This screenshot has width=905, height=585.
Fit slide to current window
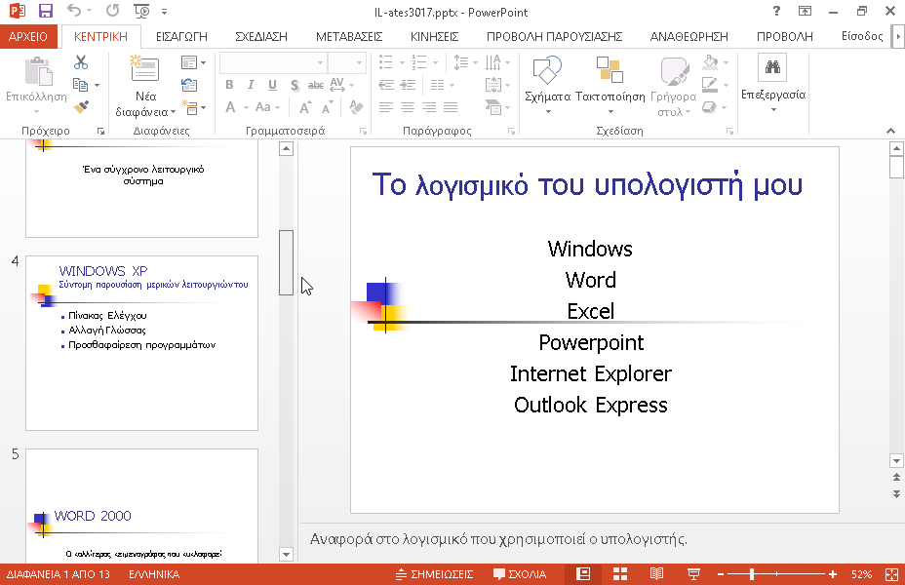pos(891,574)
